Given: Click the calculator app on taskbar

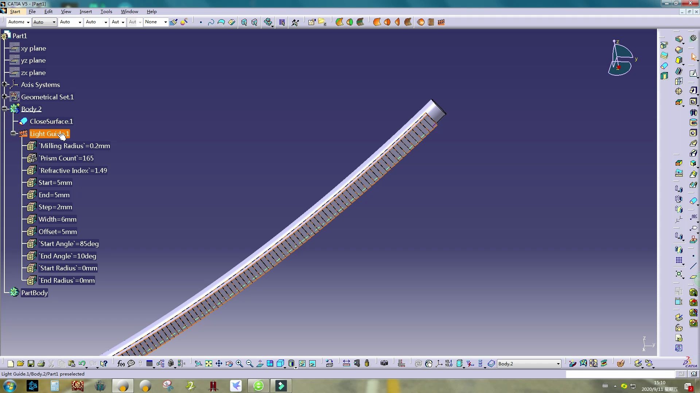Looking at the screenshot, I should click(55, 386).
